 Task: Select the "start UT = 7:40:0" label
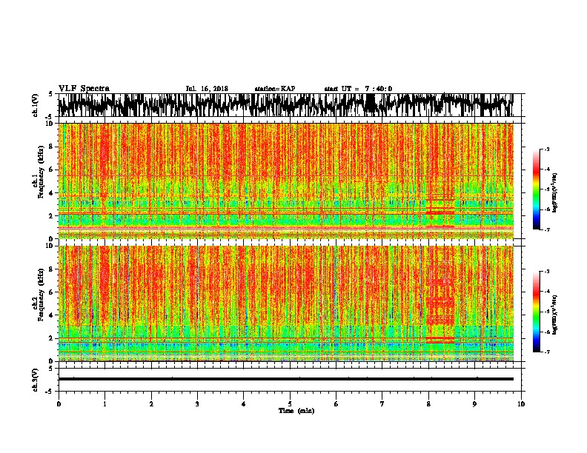click(x=358, y=89)
